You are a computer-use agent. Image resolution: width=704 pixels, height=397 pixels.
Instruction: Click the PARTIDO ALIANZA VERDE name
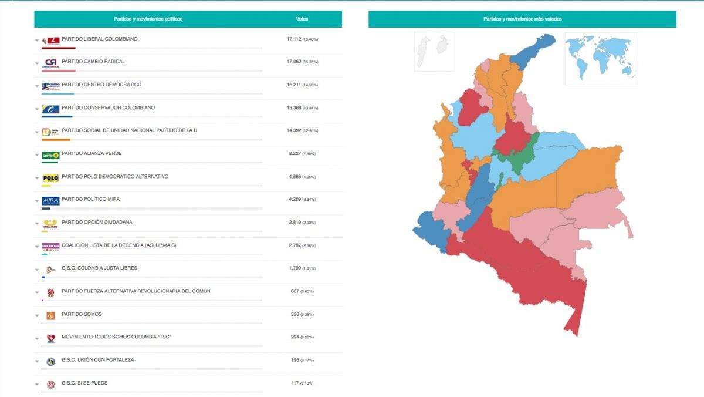point(92,153)
